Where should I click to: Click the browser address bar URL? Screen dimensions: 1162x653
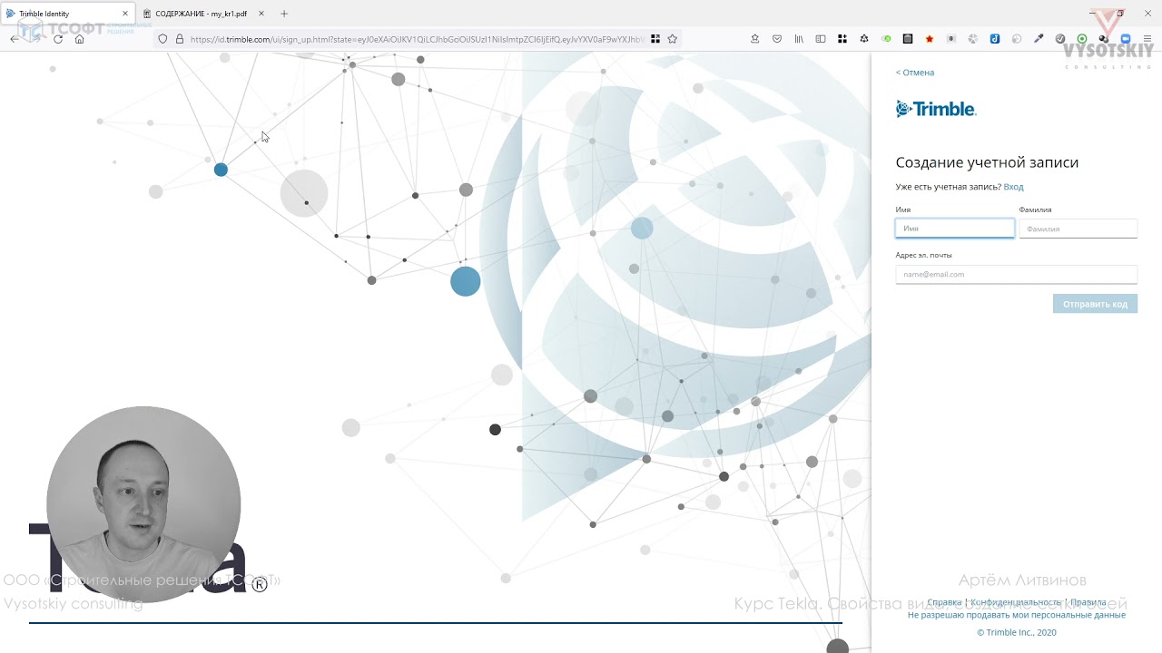coord(417,39)
